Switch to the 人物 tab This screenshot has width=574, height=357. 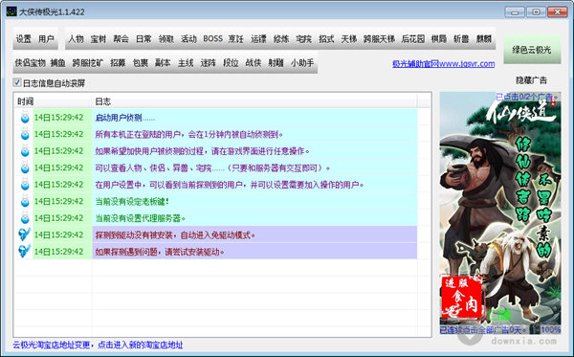pyautogui.click(x=77, y=39)
